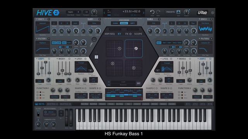
Task: Toggle FILT1 input on Filter2
Action: coord(159,43)
